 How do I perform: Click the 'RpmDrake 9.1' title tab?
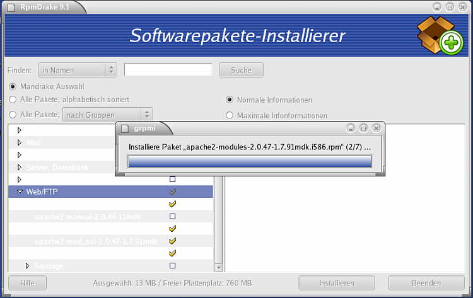(45, 7)
